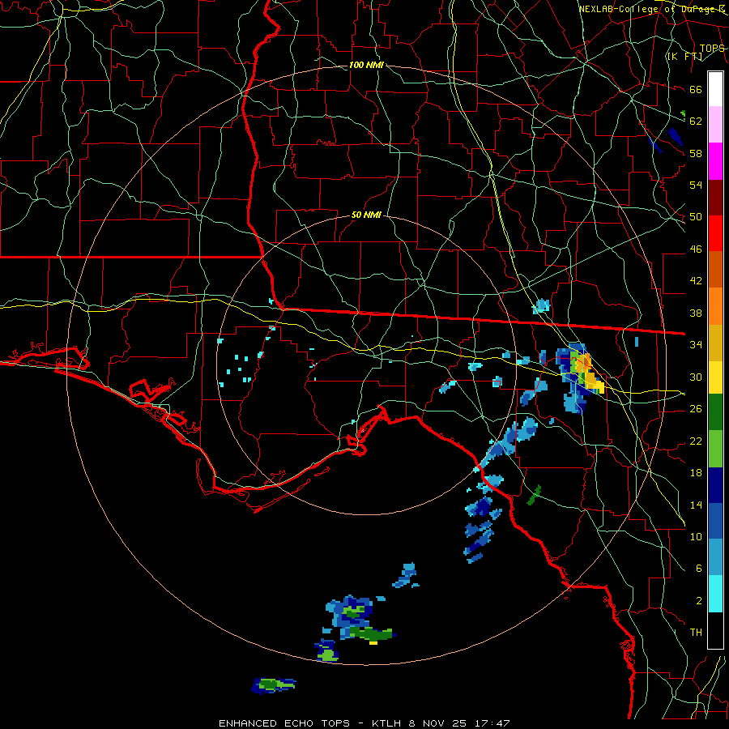Click the legend value 42
Screen dimensions: 729x729
pos(696,281)
